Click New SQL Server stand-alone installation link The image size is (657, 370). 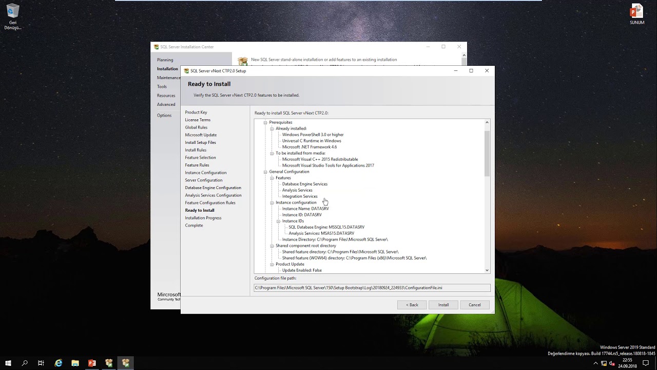click(x=324, y=60)
